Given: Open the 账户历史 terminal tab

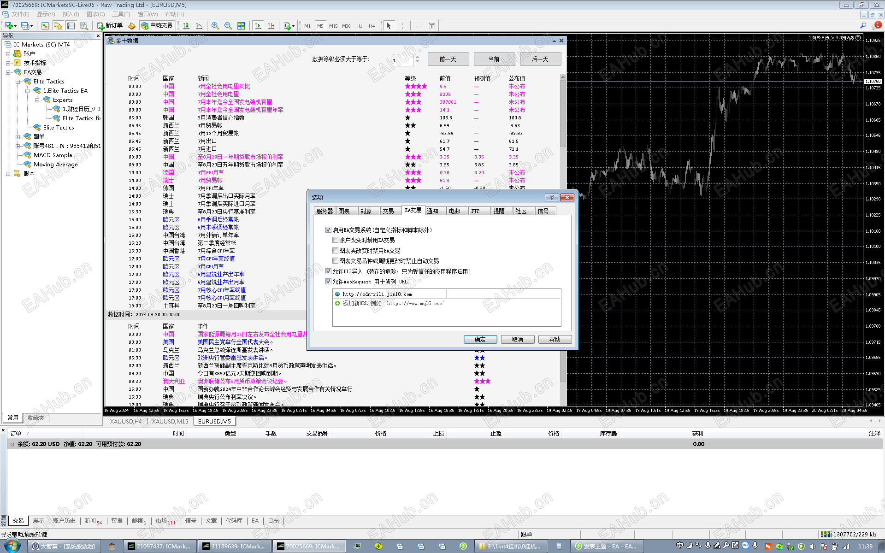Looking at the screenshot, I should pos(64,521).
